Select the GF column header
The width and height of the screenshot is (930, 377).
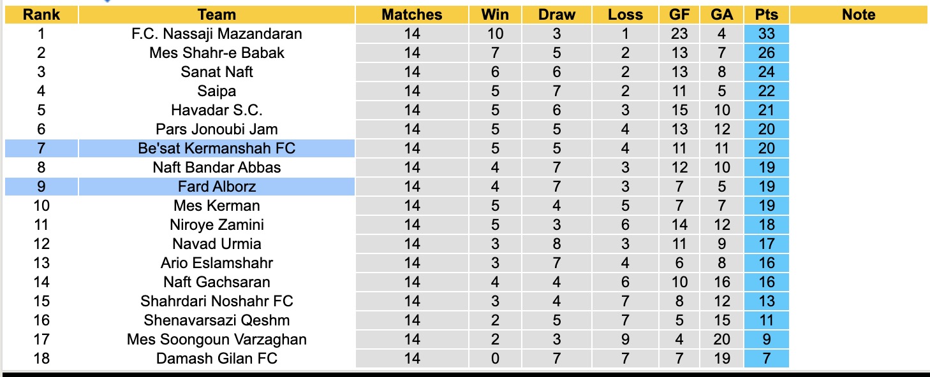tap(679, 15)
